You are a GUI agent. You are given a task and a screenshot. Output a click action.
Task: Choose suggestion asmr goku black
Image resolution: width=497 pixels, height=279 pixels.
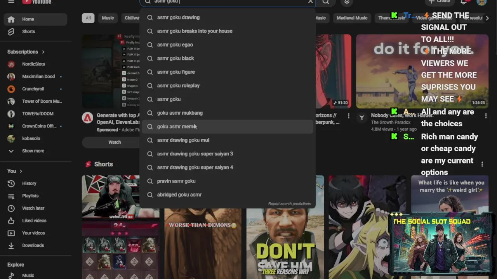pyautogui.click(x=228, y=58)
